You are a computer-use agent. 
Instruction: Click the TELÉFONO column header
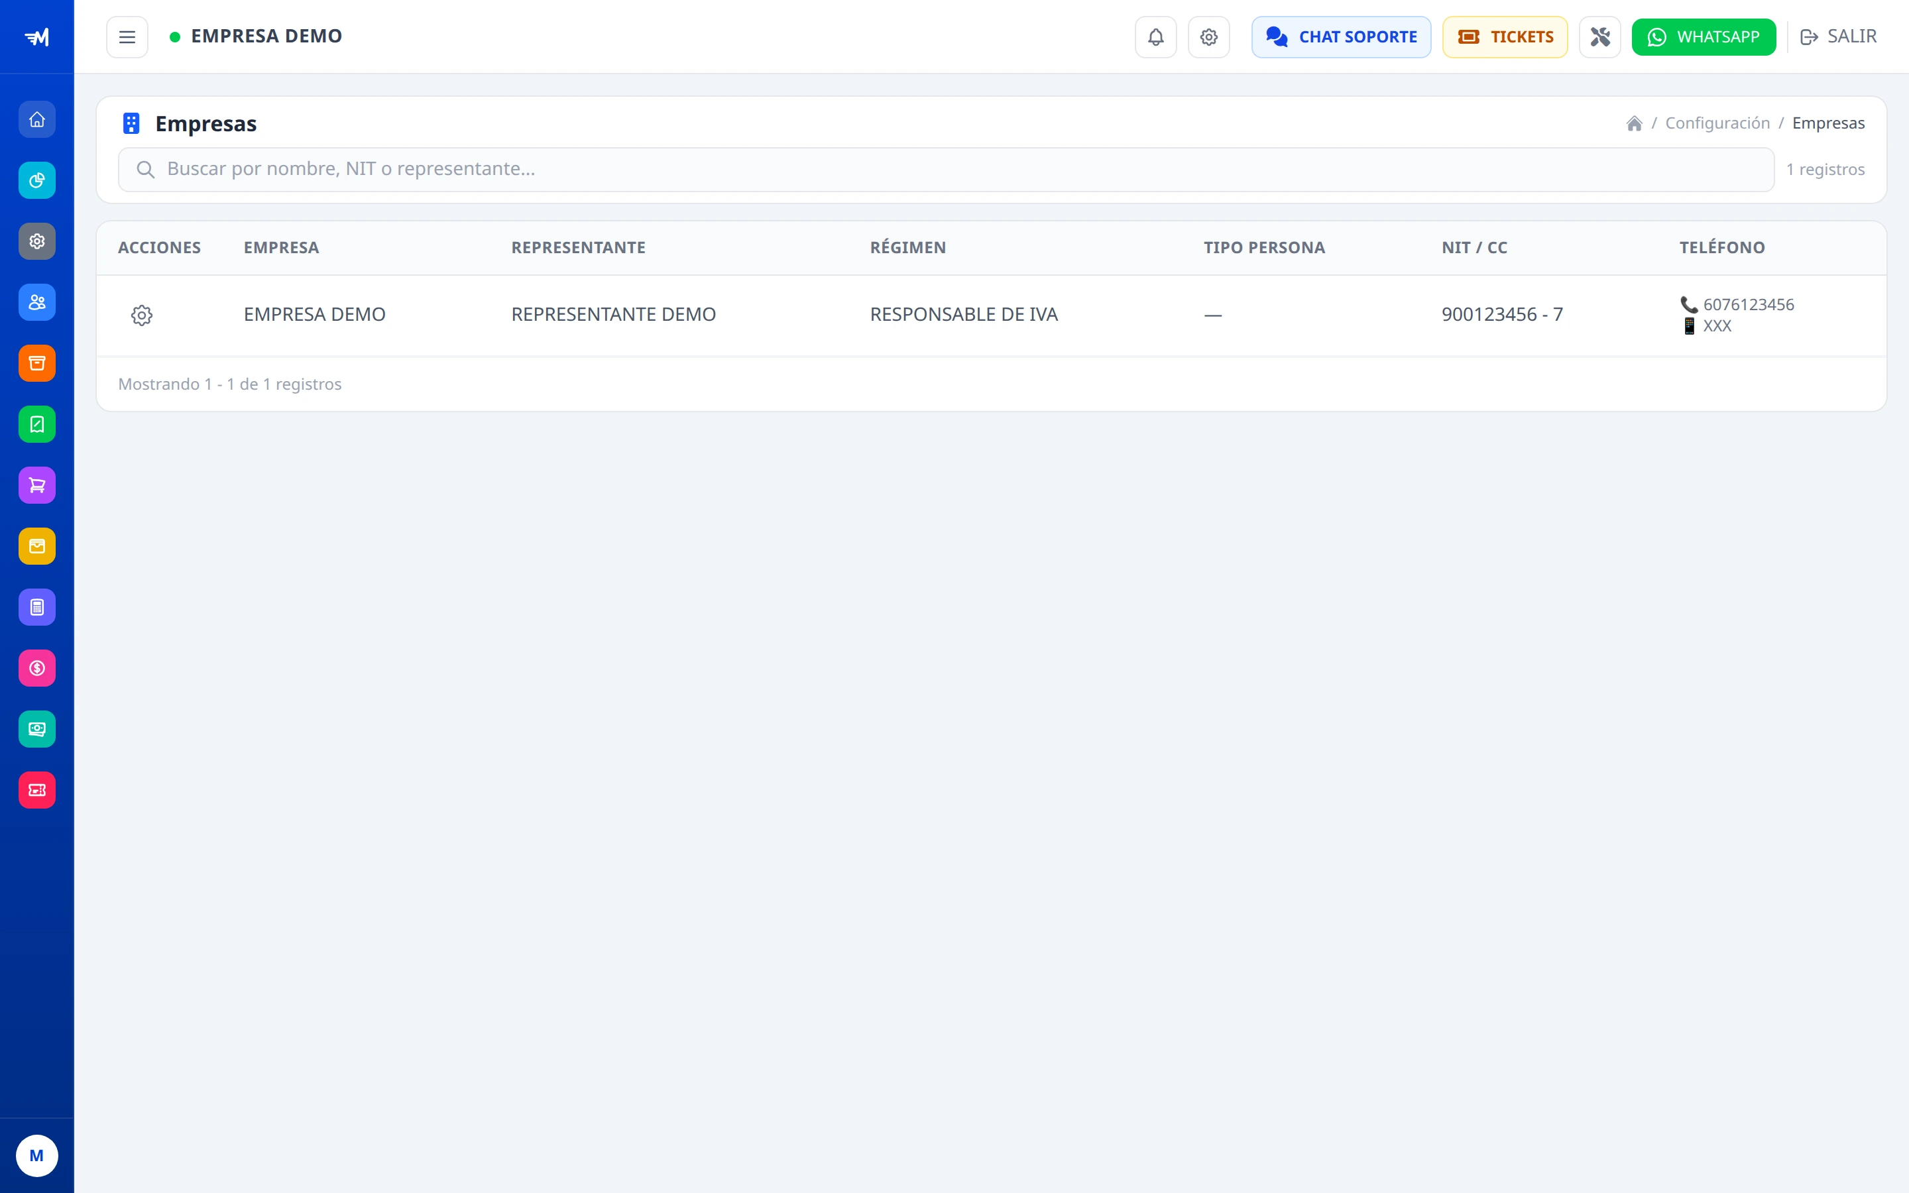tap(1722, 248)
